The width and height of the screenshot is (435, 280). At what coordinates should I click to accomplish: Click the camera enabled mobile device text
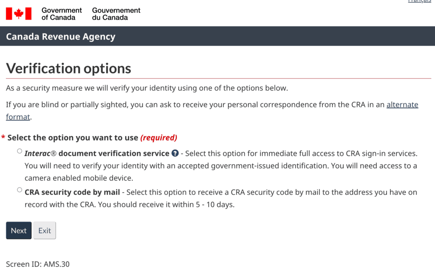tap(79, 178)
